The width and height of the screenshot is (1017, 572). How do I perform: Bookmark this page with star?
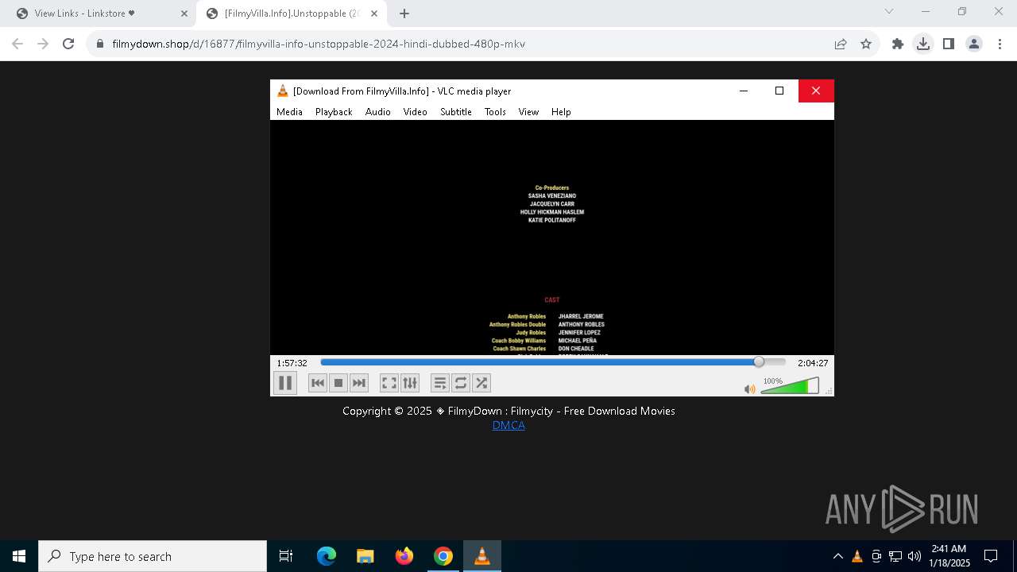click(x=866, y=44)
